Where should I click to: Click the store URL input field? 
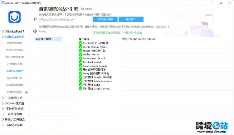64,19
